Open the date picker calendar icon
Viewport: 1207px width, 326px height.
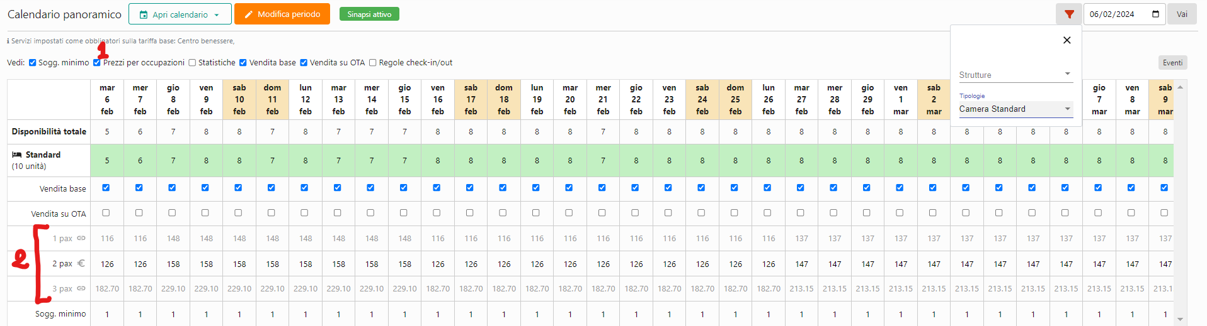point(1155,14)
